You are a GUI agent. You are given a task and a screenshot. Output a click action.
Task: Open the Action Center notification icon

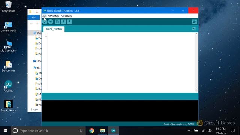click(x=232, y=131)
